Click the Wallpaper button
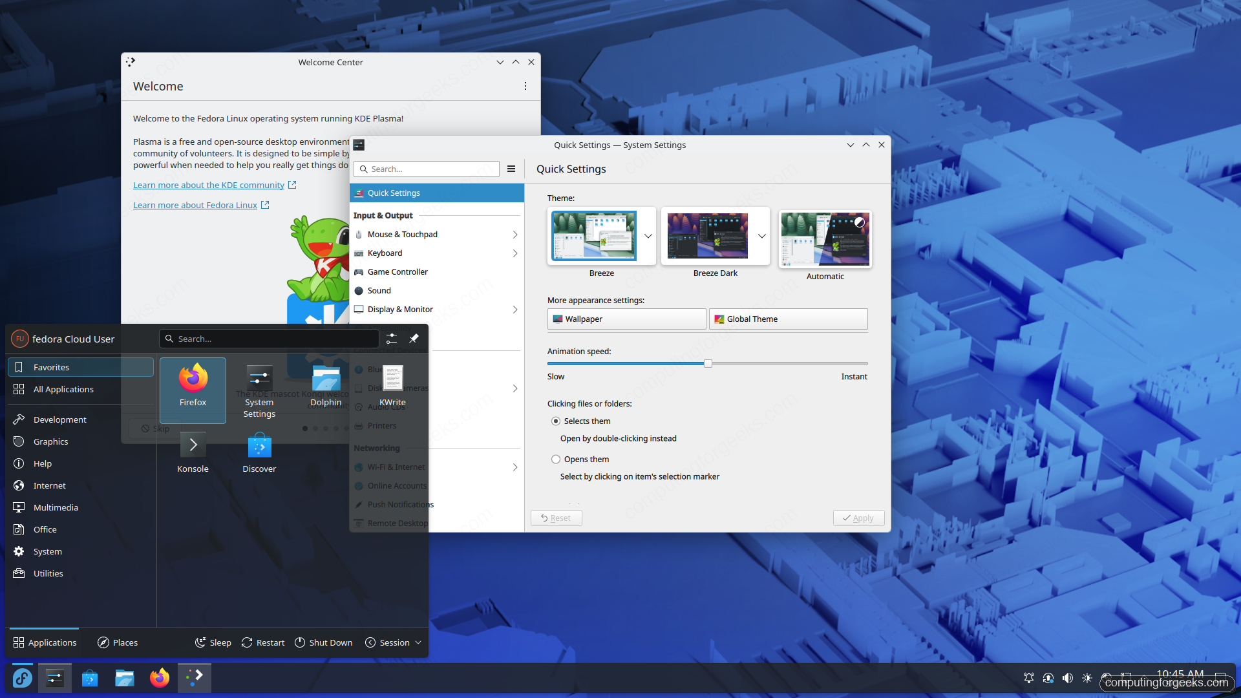This screenshot has width=1241, height=698. [x=626, y=319]
